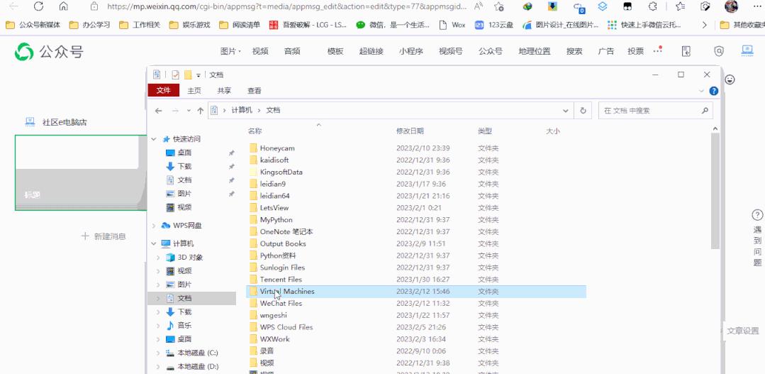The width and height of the screenshot is (765, 374).
Task: Open the address bar history dropdown
Action: click(566, 111)
